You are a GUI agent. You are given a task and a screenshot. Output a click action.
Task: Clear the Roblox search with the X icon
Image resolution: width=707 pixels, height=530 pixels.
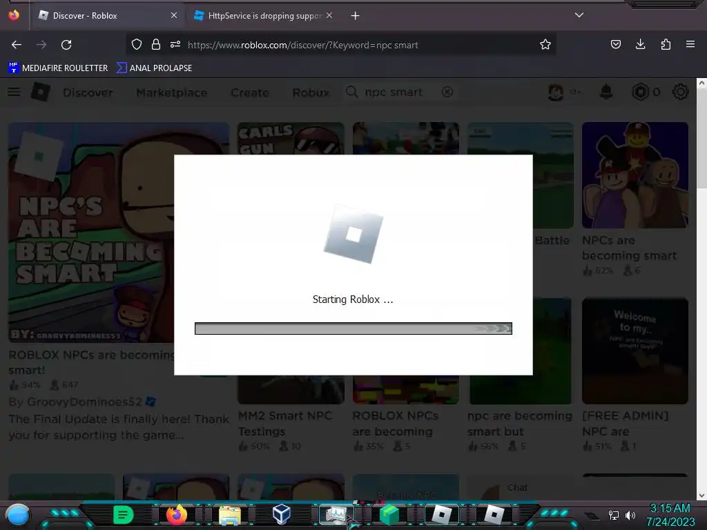point(447,92)
